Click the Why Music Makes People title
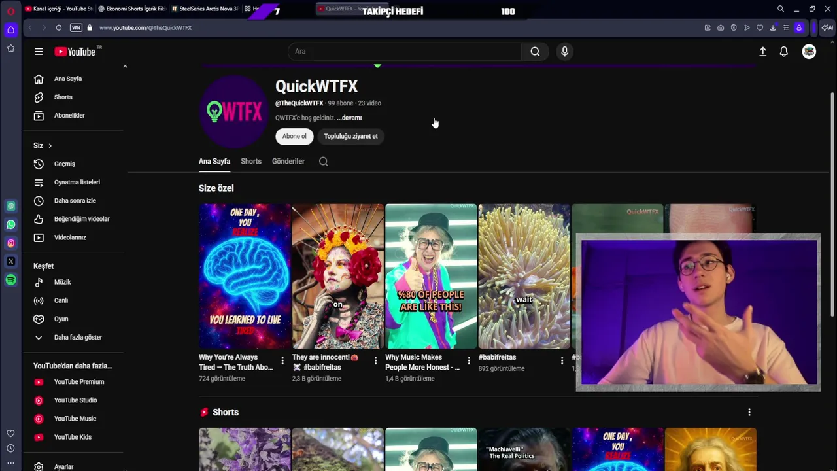The image size is (837, 471). coord(422,362)
